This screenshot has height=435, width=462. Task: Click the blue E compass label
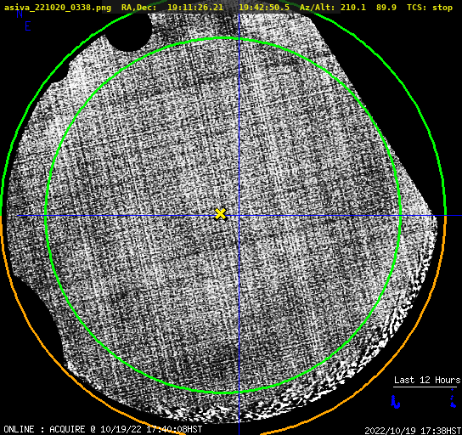point(28,26)
